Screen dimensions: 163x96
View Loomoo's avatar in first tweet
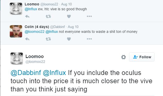point(16,9)
